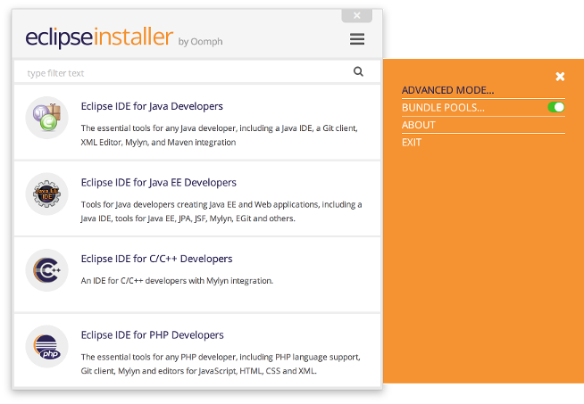
Task: Open the hamburger menu icon
Action: [357, 38]
